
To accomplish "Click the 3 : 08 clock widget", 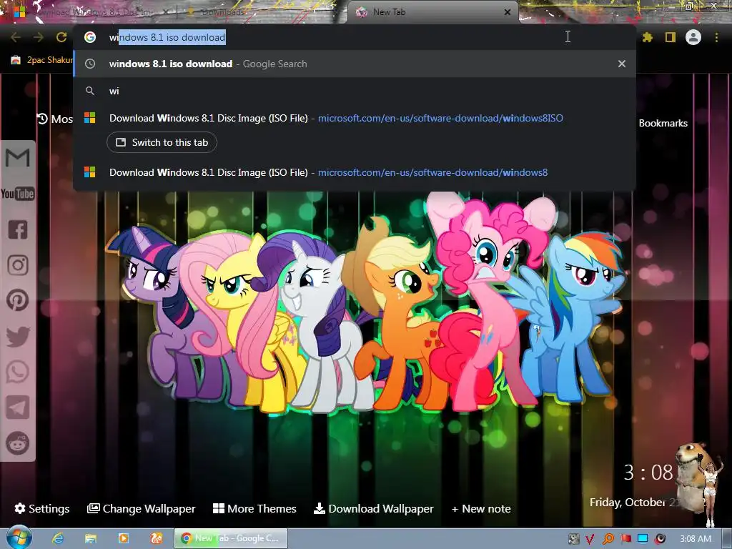I will [648, 473].
